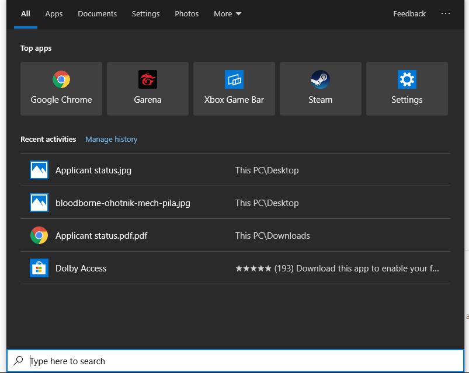This screenshot has height=373, width=469.
Task: Switch to the Documents tab
Action: pyautogui.click(x=97, y=13)
